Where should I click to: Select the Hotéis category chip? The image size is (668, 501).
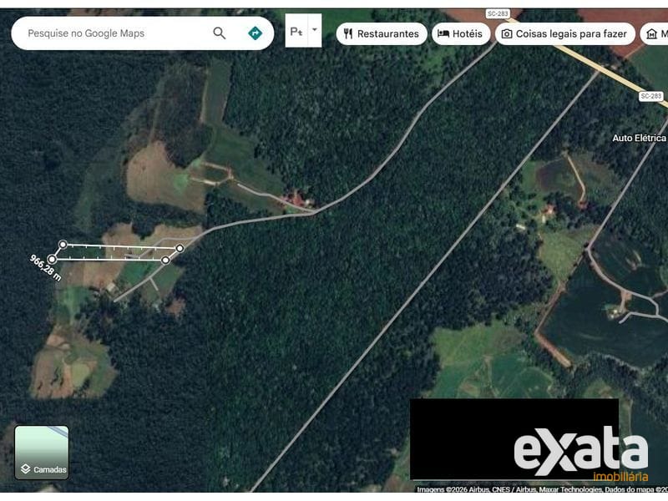tap(461, 33)
